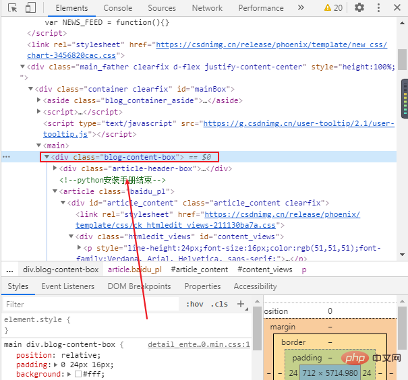Open detail_enter min.css source link

pyautogui.click(x=199, y=345)
